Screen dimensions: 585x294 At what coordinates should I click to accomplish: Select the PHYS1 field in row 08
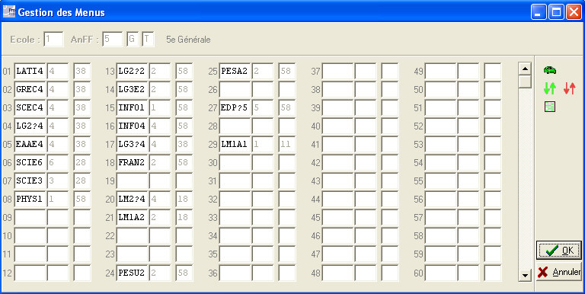(30, 200)
